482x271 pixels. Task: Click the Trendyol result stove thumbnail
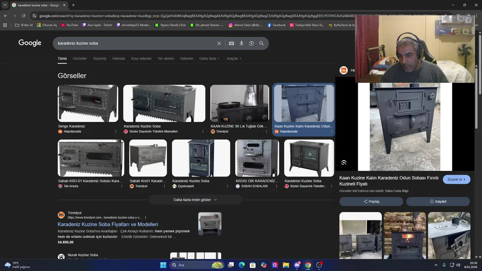210,224
